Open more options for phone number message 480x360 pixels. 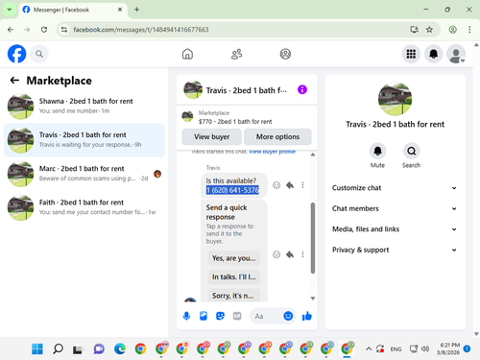coord(302,185)
